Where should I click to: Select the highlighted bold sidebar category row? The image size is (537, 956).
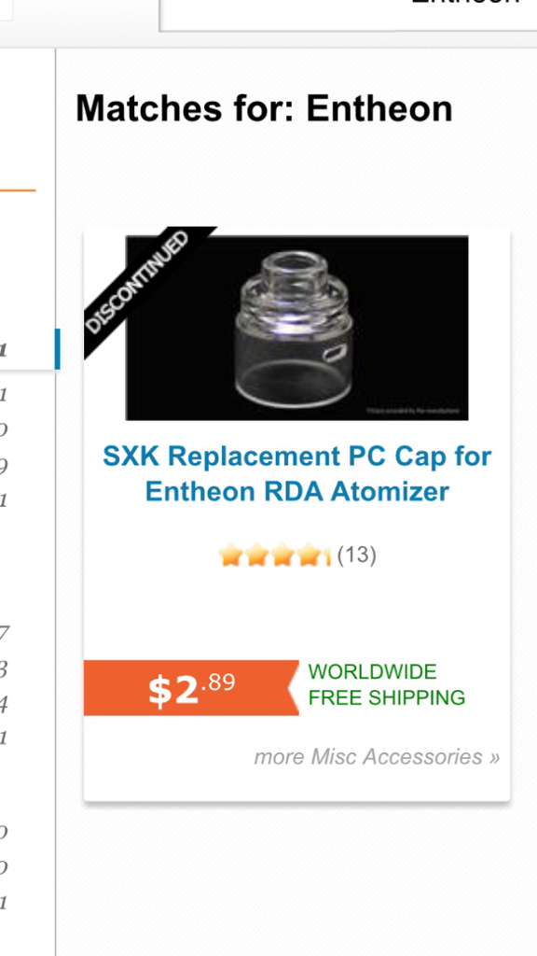(27, 349)
